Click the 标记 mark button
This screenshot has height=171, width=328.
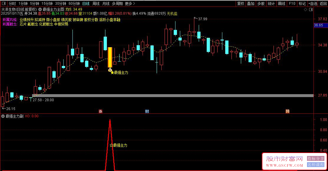[x=302, y=3]
